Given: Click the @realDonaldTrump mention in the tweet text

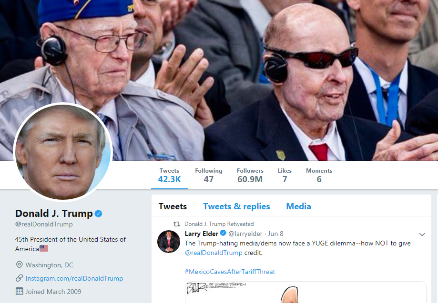Looking at the screenshot, I should click(213, 253).
